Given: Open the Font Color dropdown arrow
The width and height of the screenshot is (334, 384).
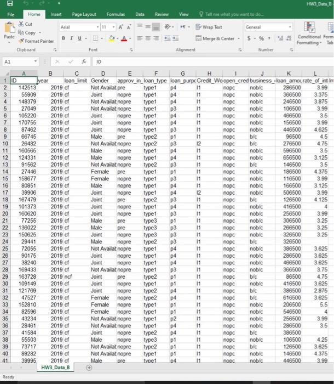Looking at the screenshot, I should [130, 38].
